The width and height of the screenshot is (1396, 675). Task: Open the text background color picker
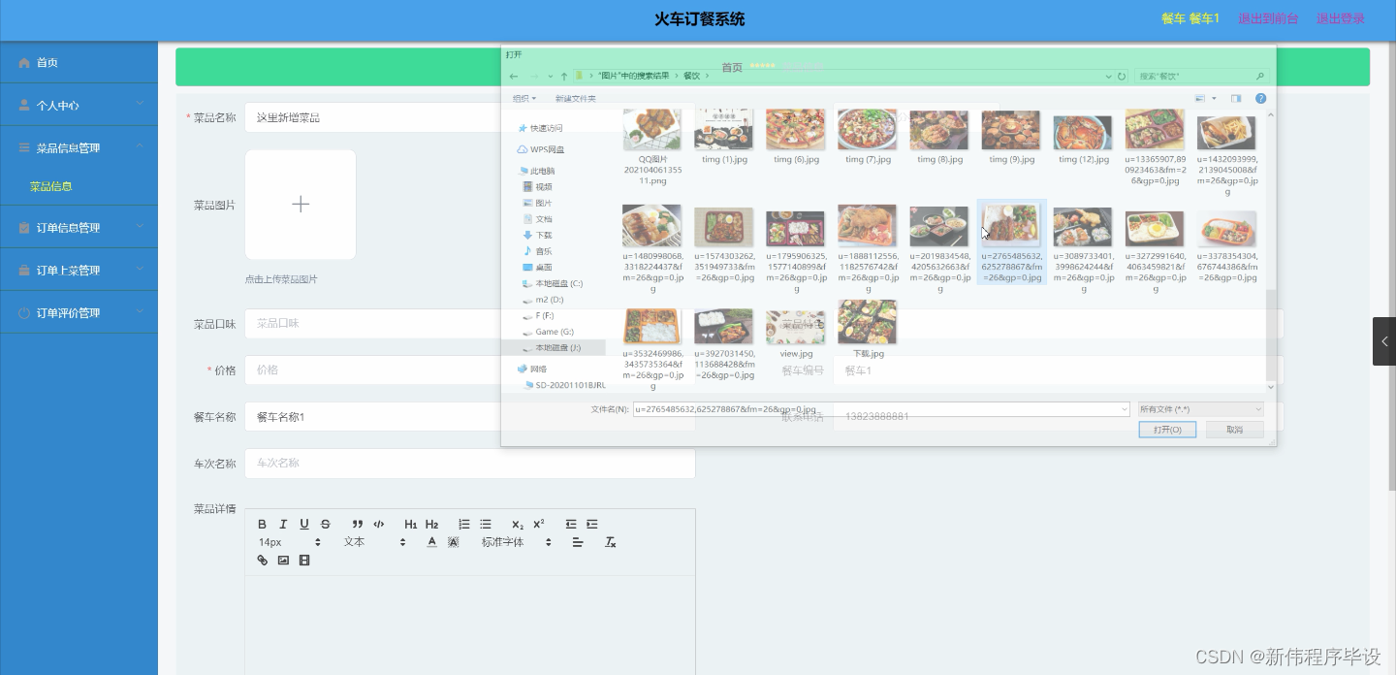[453, 542]
